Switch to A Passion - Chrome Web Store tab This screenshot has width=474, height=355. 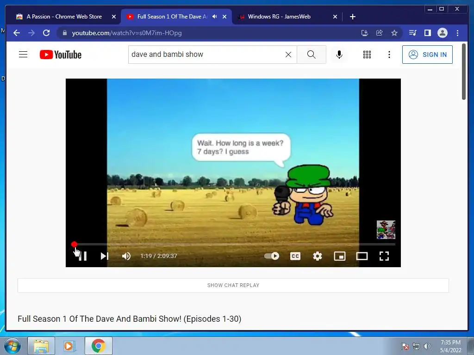tap(64, 17)
